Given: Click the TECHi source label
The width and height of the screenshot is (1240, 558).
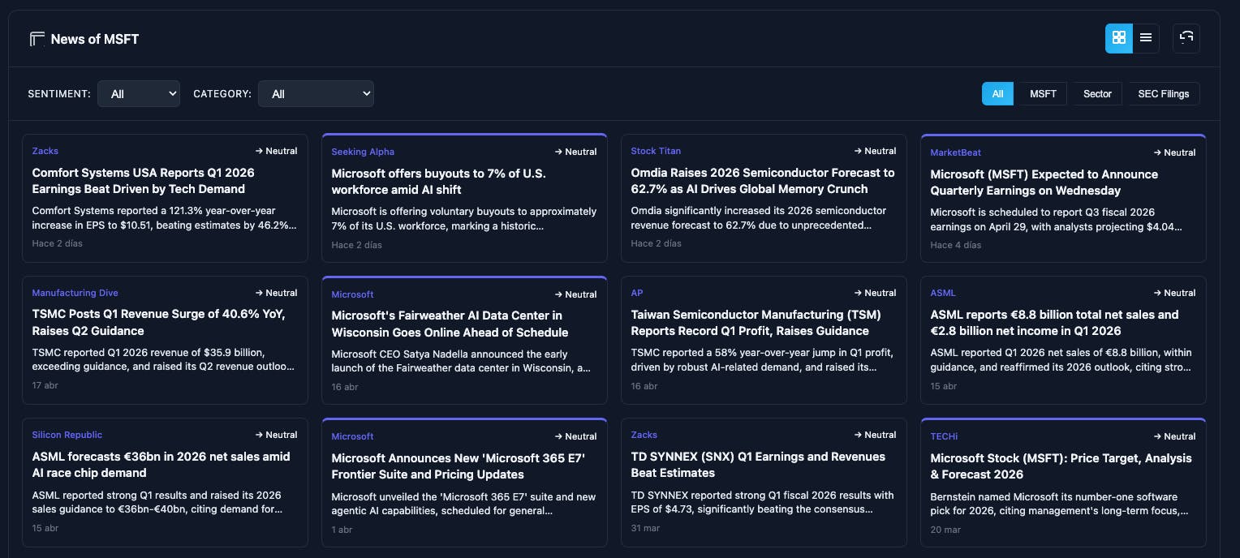Looking at the screenshot, I should point(944,436).
